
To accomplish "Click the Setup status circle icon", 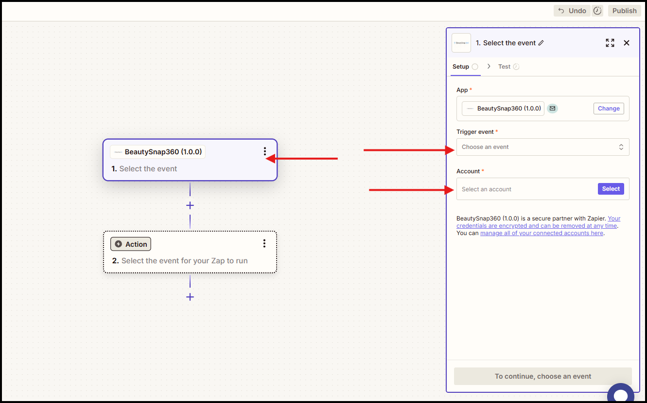I will point(475,67).
